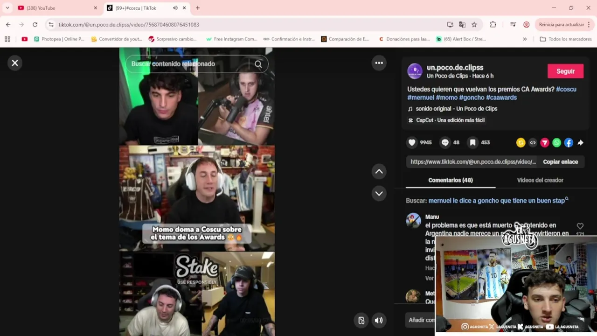Open the Free Instagram Com... bookmark
The height and width of the screenshot is (336, 597).
(x=231, y=39)
